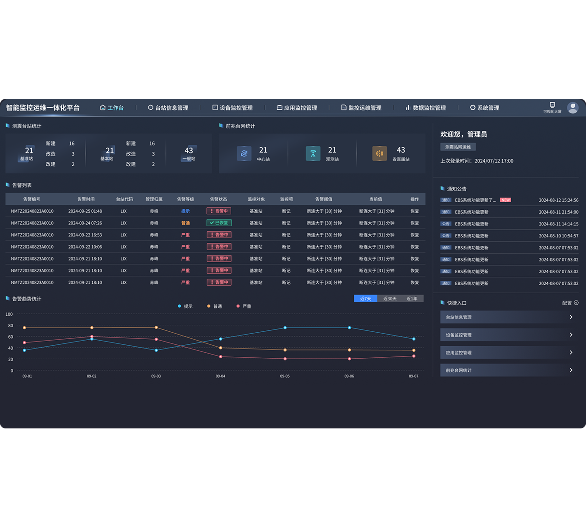586x527 pixels.
Task: Open the 数据监控管理 nav menu
Action: (x=426, y=108)
